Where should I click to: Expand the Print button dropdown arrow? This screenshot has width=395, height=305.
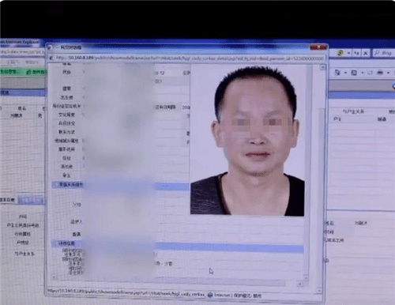[389, 73]
